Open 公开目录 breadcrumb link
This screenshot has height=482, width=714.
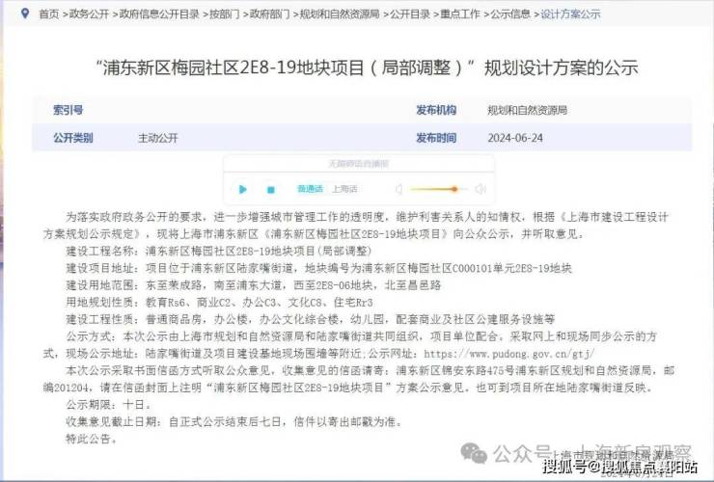tap(410, 14)
